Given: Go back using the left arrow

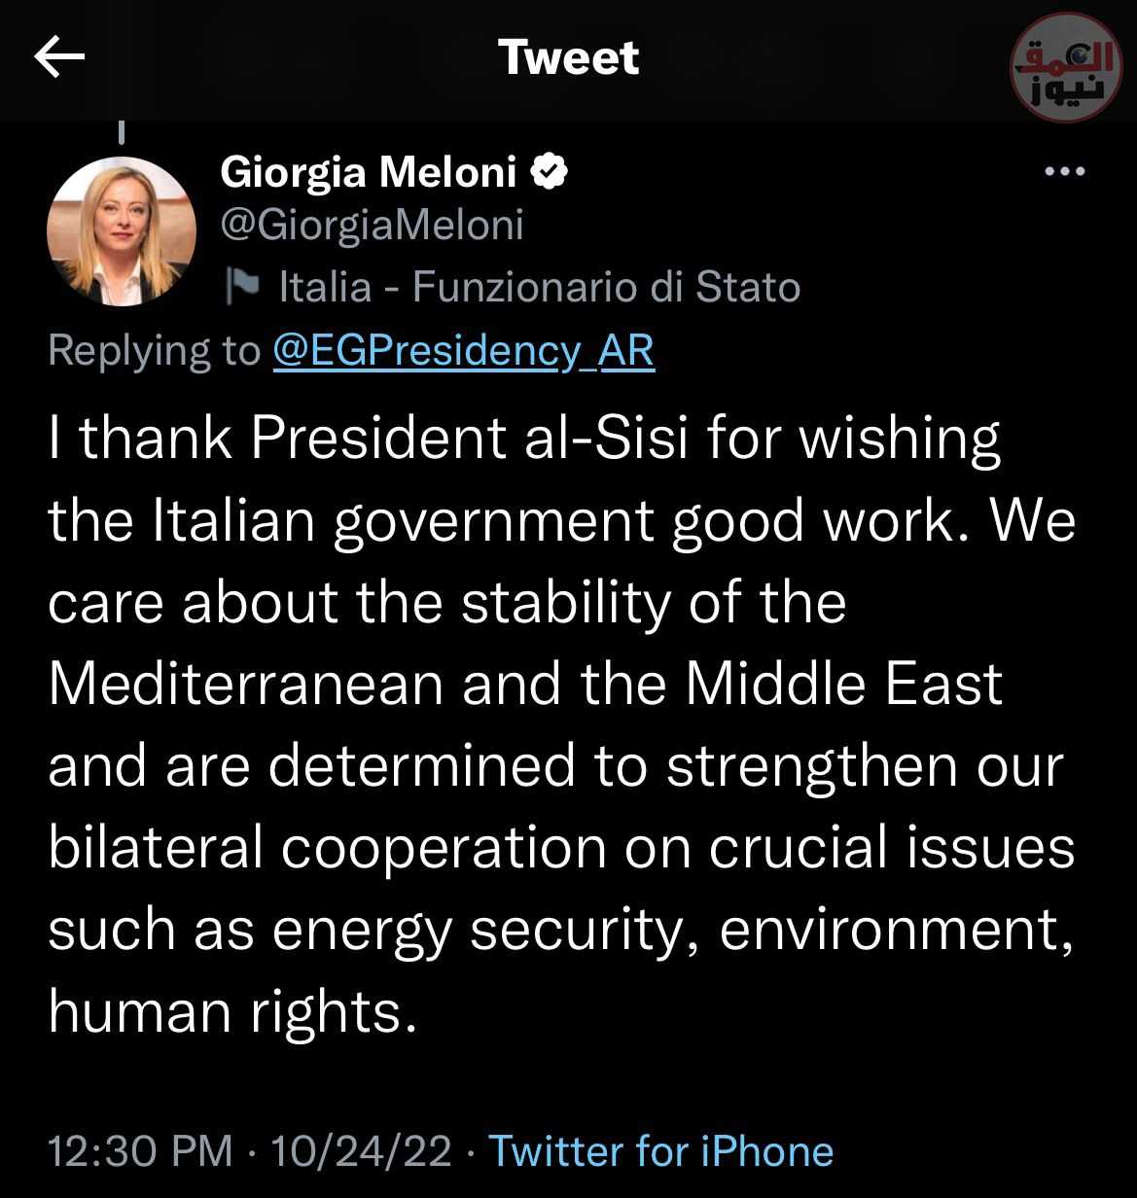Looking at the screenshot, I should [x=59, y=58].
